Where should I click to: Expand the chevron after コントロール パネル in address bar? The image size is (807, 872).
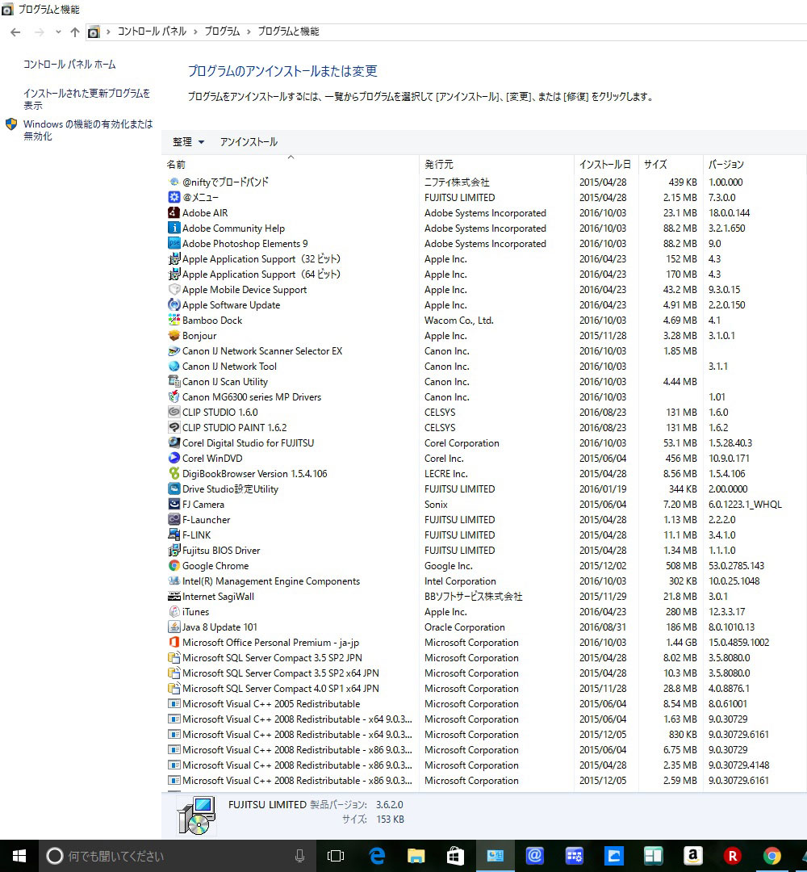[x=195, y=31]
